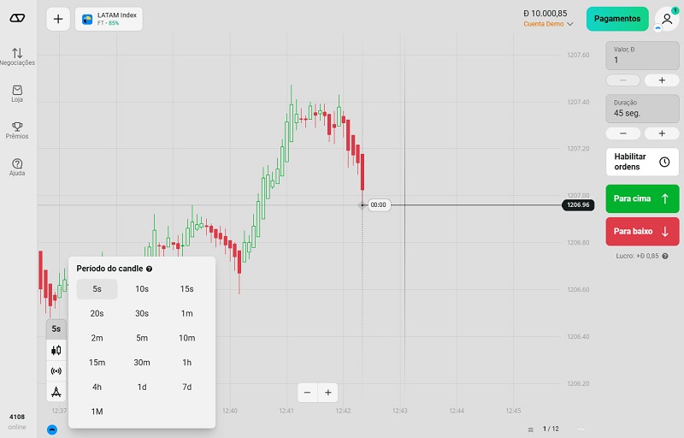
Task: Click the balance Đ 10.000,85 text
Action: point(545,14)
